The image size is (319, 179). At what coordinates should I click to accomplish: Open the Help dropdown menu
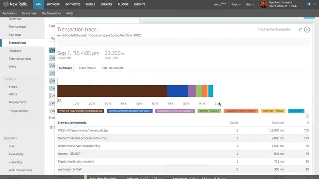tap(250, 4)
